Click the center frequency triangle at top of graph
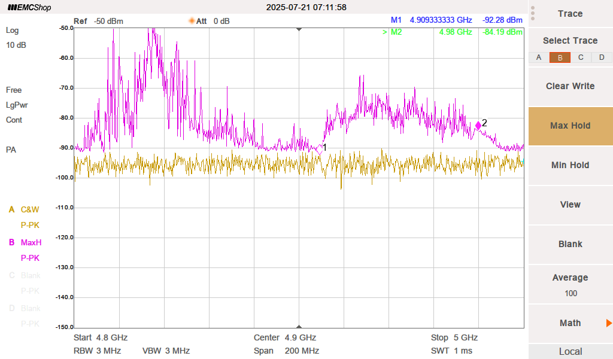This screenshot has width=613, height=359. click(x=299, y=29)
